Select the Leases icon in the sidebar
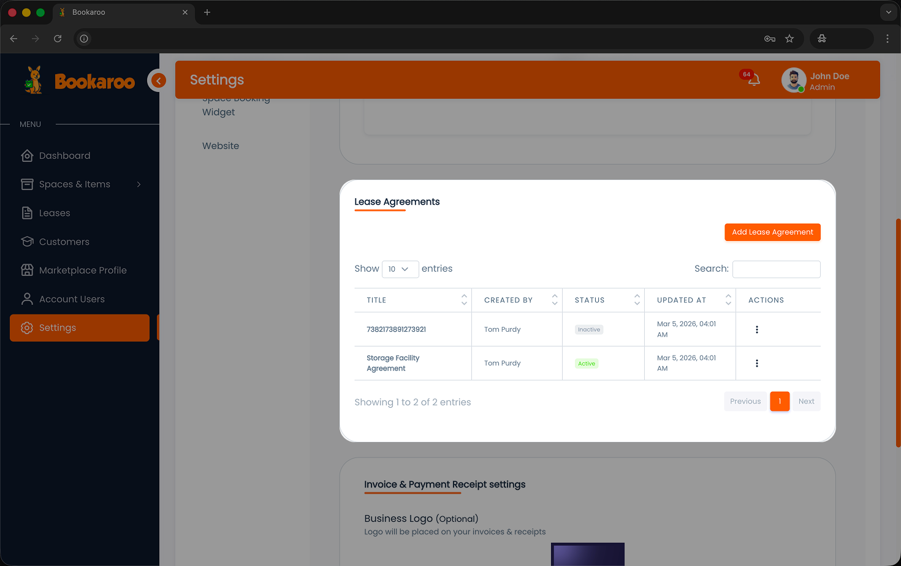Screen dimensions: 901x566 click(27, 213)
